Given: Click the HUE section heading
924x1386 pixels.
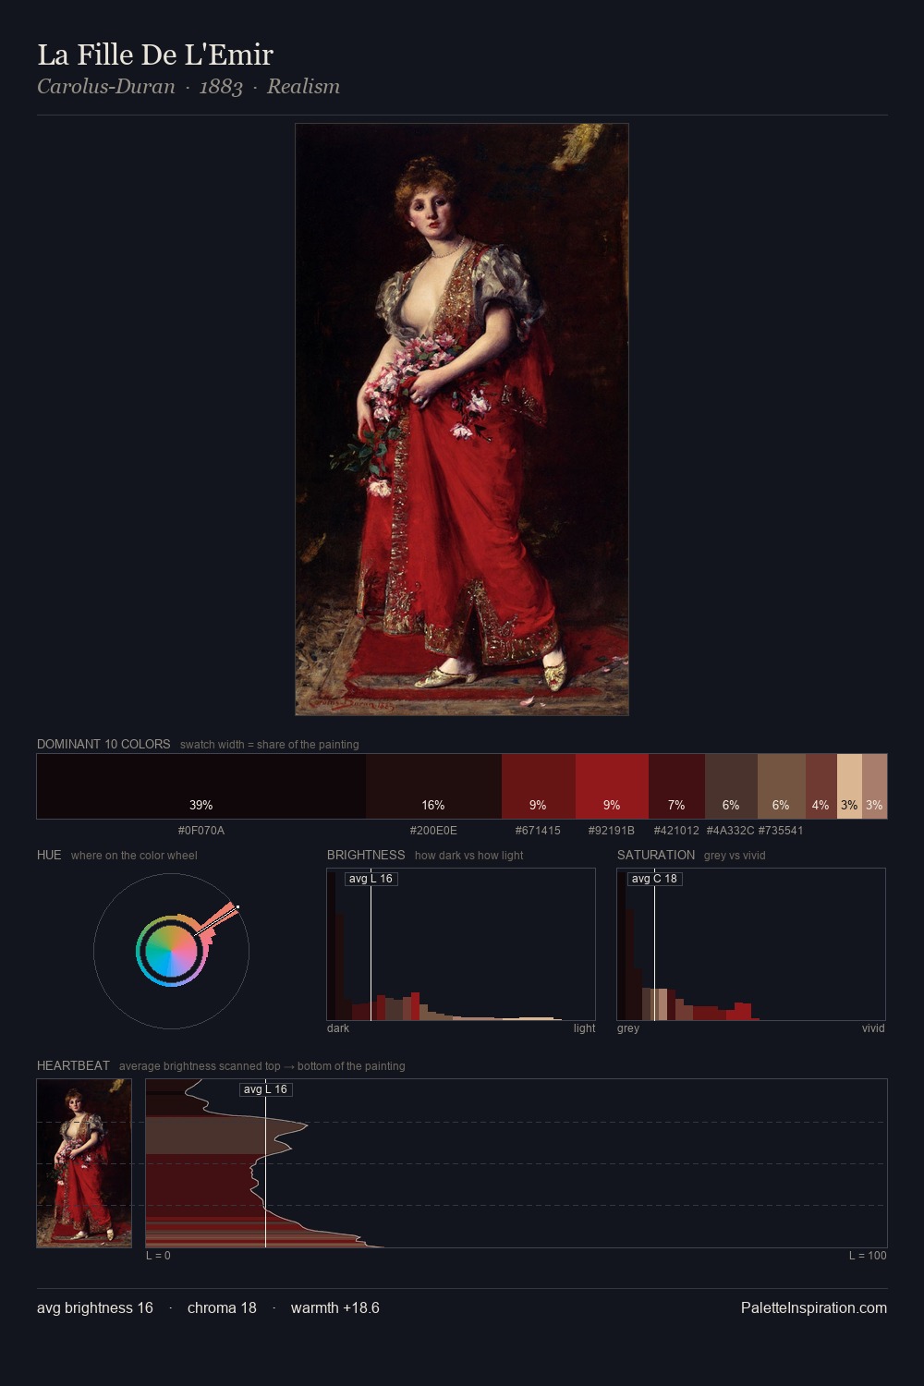Looking at the screenshot, I should (49, 855).
